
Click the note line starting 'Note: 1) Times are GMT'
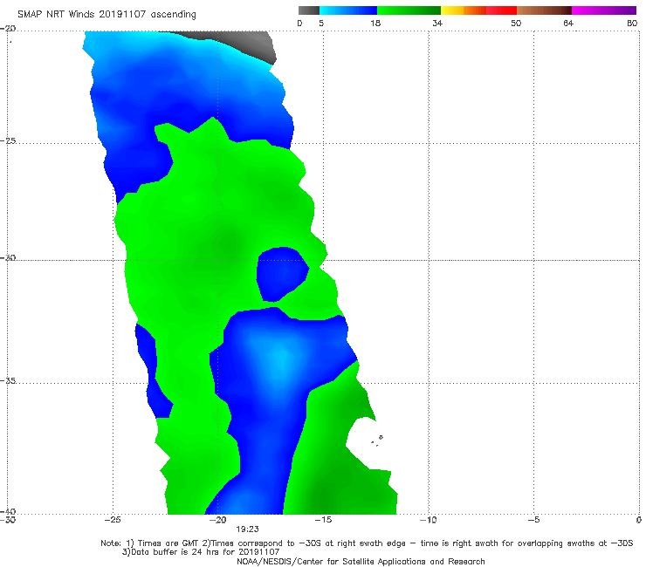[367, 543]
